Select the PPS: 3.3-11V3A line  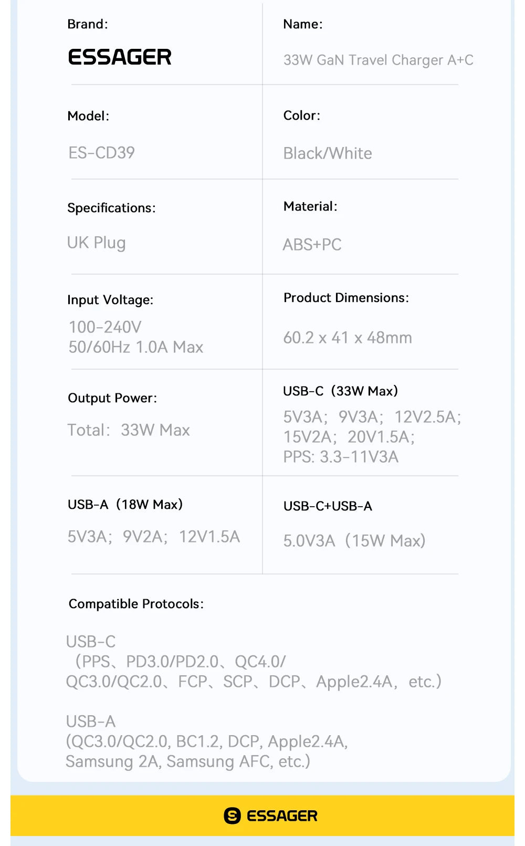(341, 457)
